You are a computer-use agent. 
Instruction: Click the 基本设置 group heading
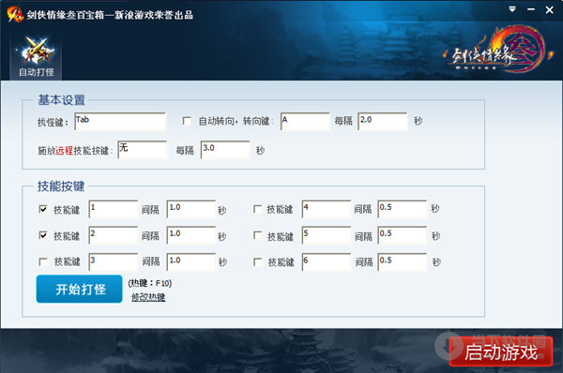pos(61,100)
